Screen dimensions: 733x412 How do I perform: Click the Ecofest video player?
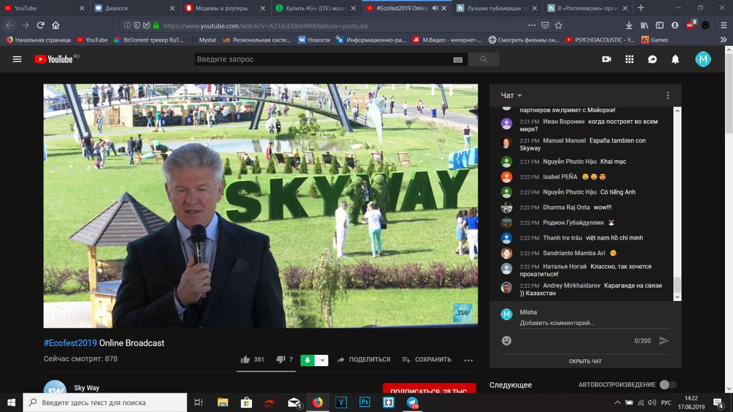(261, 206)
